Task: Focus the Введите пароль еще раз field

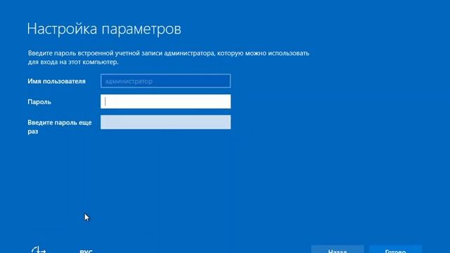Action: pyautogui.click(x=166, y=122)
